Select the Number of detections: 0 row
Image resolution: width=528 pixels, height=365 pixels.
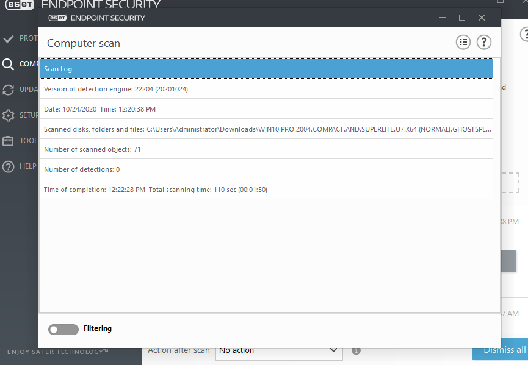click(x=266, y=169)
